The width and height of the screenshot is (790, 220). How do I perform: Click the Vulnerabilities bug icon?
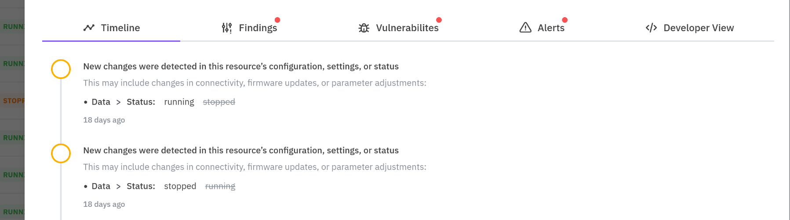364,28
